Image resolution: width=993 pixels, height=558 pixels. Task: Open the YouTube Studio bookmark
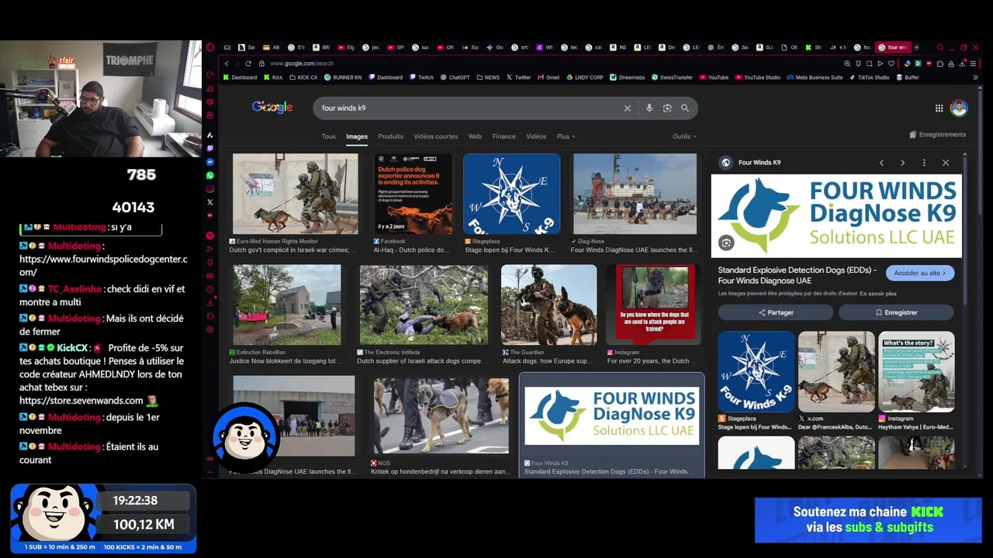(757, 77)
